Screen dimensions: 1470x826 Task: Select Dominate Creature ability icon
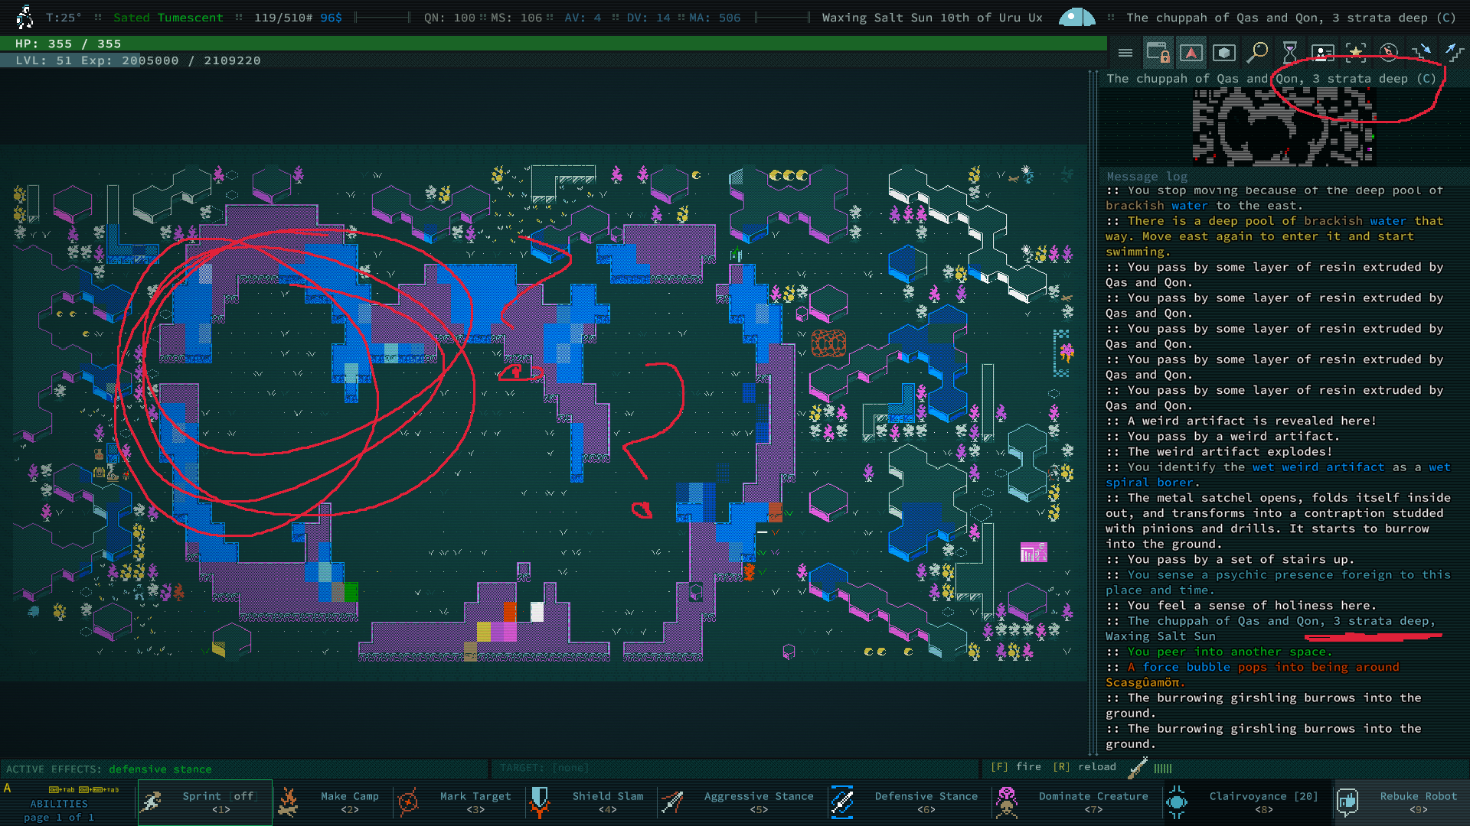(x=1007, y=802)
